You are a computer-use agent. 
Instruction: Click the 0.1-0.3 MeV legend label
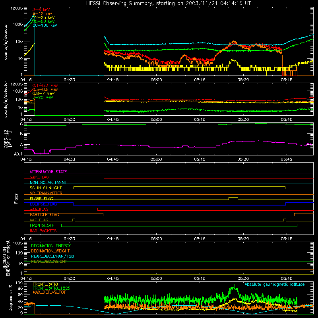45,85
